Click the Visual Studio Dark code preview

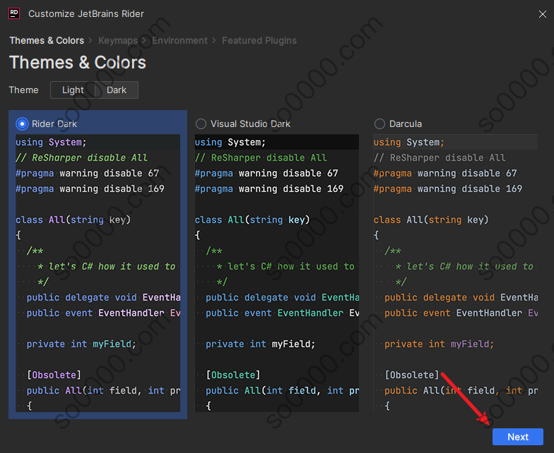(277, 273)
